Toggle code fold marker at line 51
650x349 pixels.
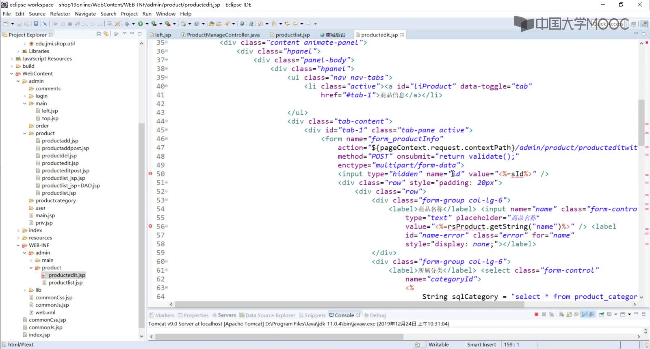click(x=167, y=183)
